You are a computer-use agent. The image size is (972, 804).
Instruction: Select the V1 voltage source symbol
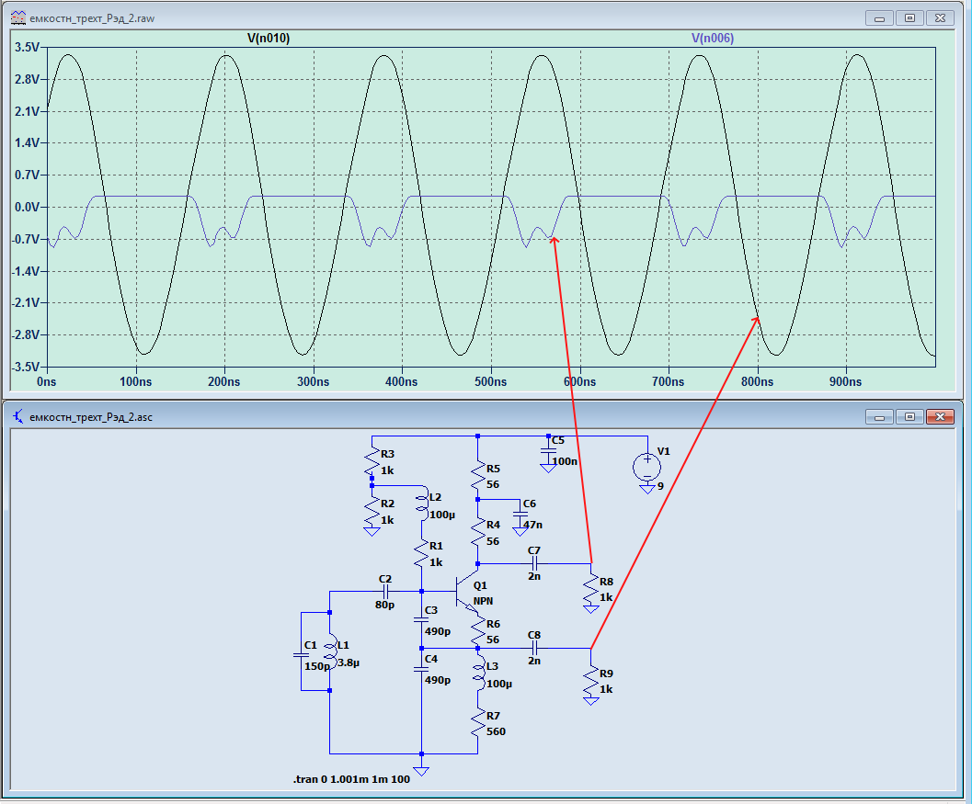[647, 467]
